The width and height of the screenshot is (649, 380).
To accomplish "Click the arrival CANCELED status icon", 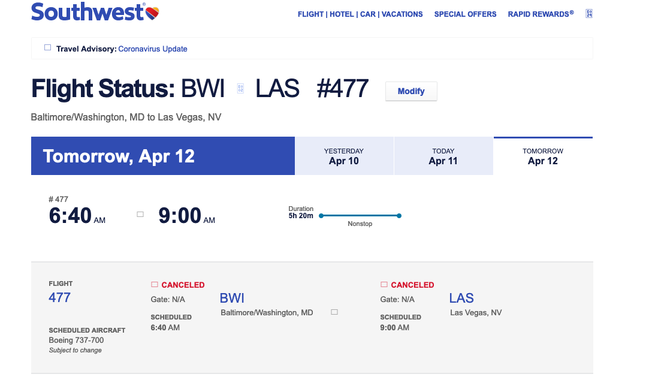I will 384,285.
